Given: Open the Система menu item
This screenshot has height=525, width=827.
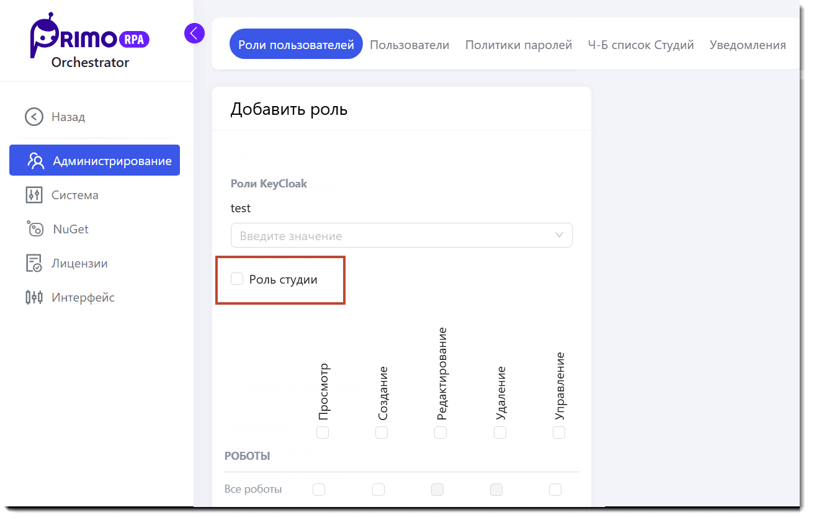Looking at the screenshot, I should coord(74,195).
